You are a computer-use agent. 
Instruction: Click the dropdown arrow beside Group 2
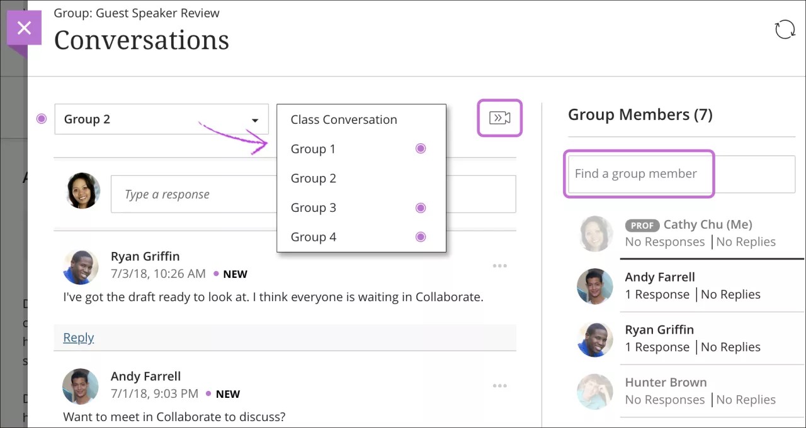coord(254,120)
